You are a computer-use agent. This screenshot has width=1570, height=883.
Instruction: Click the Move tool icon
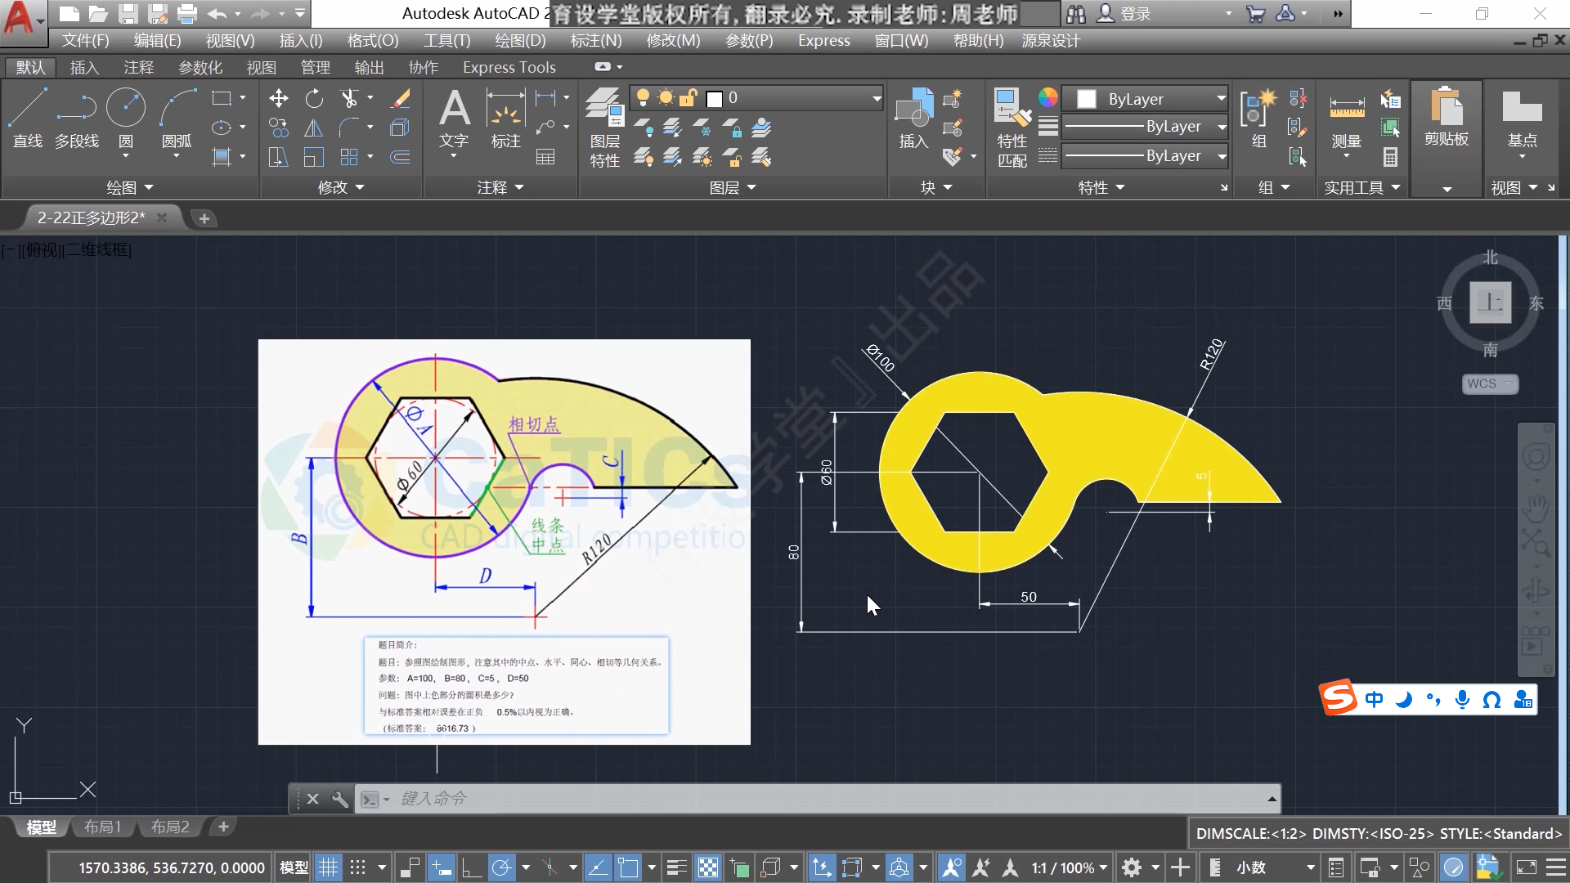coord(279,99)
